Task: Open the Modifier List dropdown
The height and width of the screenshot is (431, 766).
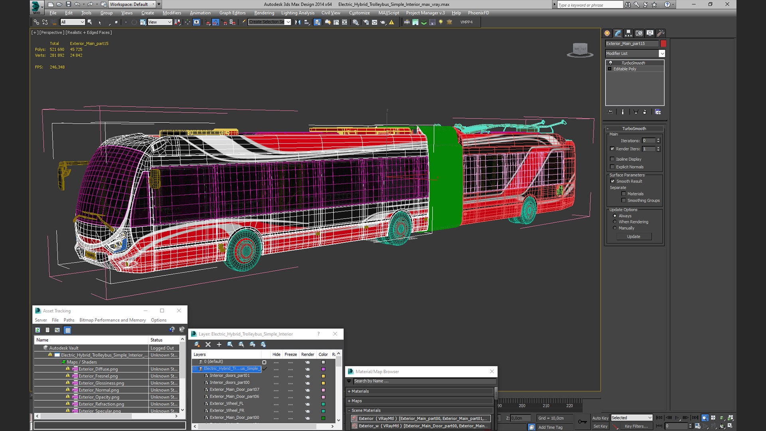Action: click(x=635, y=53)
